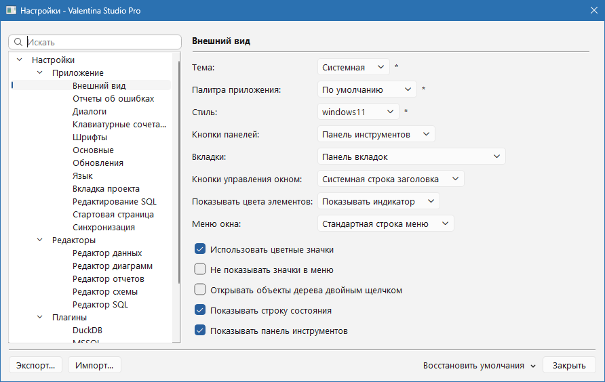Click the 'Кнопки панелей:' label
This screenshot has width=605, height=382.
tap(226, 135)
